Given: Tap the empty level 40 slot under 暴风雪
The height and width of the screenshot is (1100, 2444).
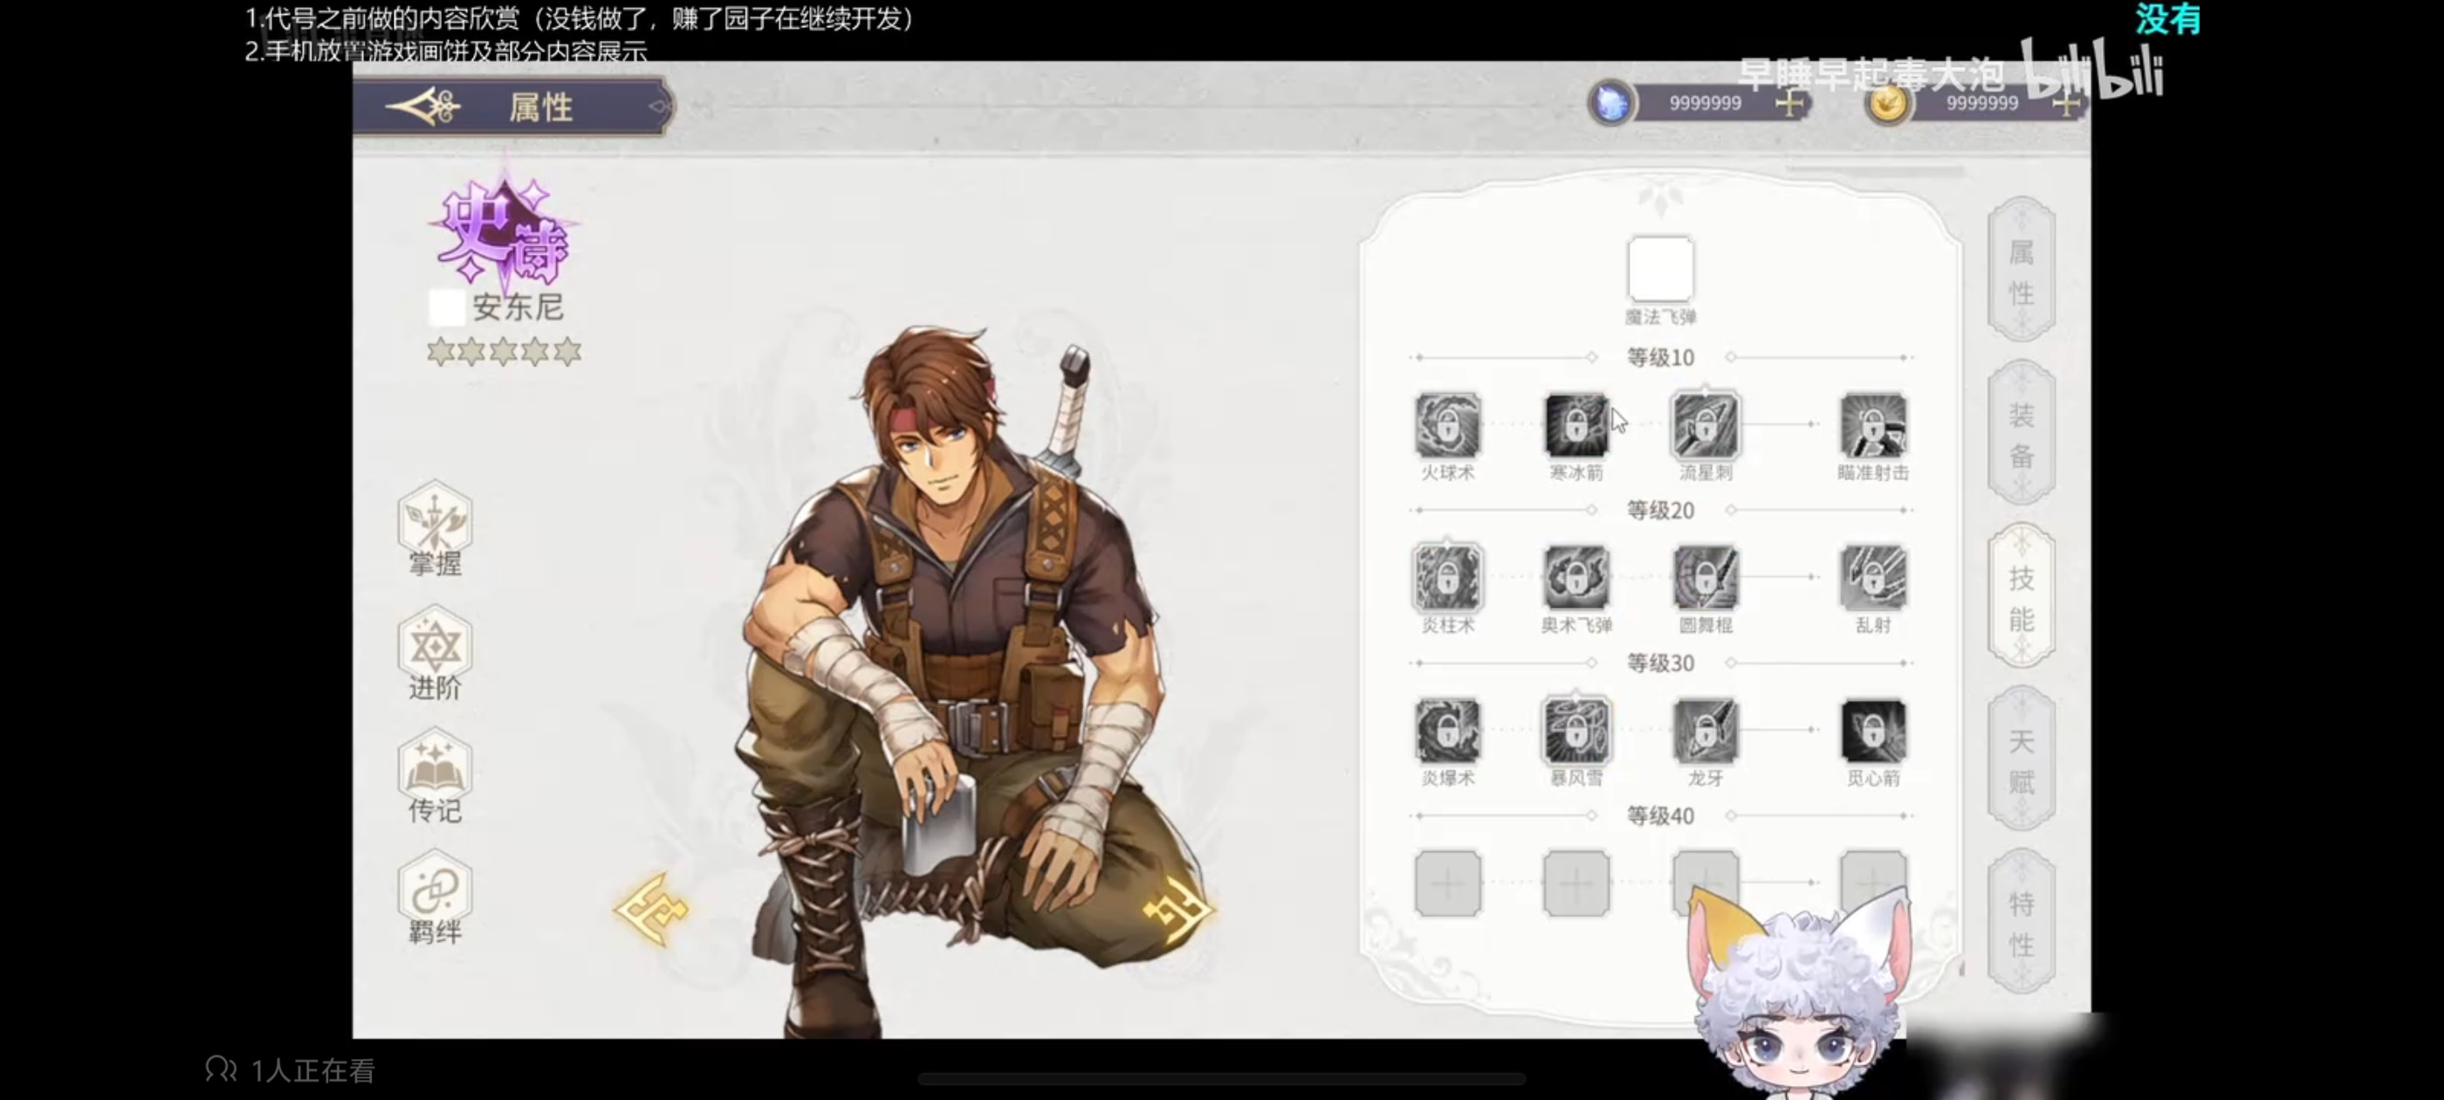Looking at the screenshot, I should (x=1576, y=883).
